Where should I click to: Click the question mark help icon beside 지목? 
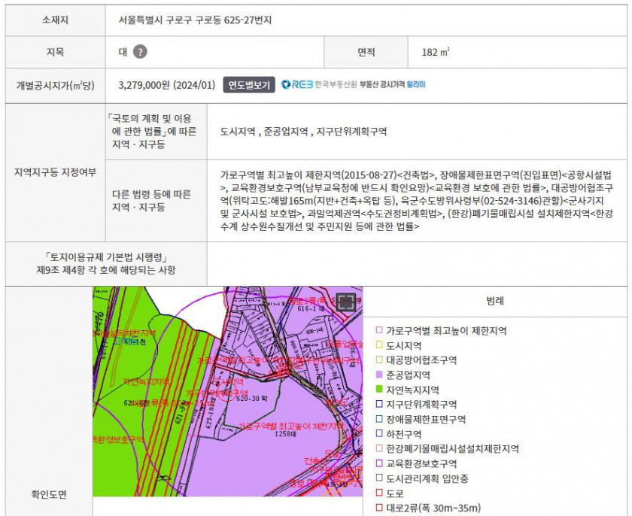point(140,52)
